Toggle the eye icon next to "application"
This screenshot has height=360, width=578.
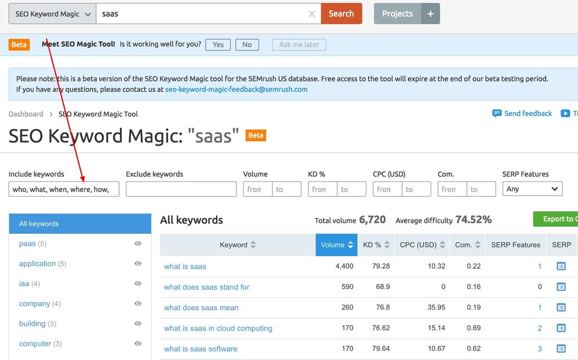pos(137,264)
